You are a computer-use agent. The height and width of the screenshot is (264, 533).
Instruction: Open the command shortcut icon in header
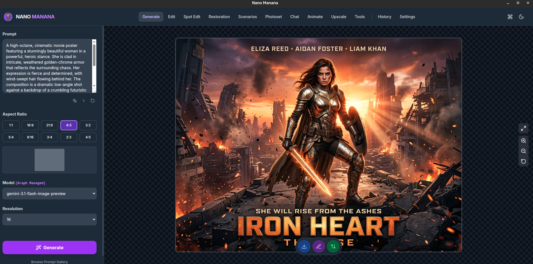point(510,17)
